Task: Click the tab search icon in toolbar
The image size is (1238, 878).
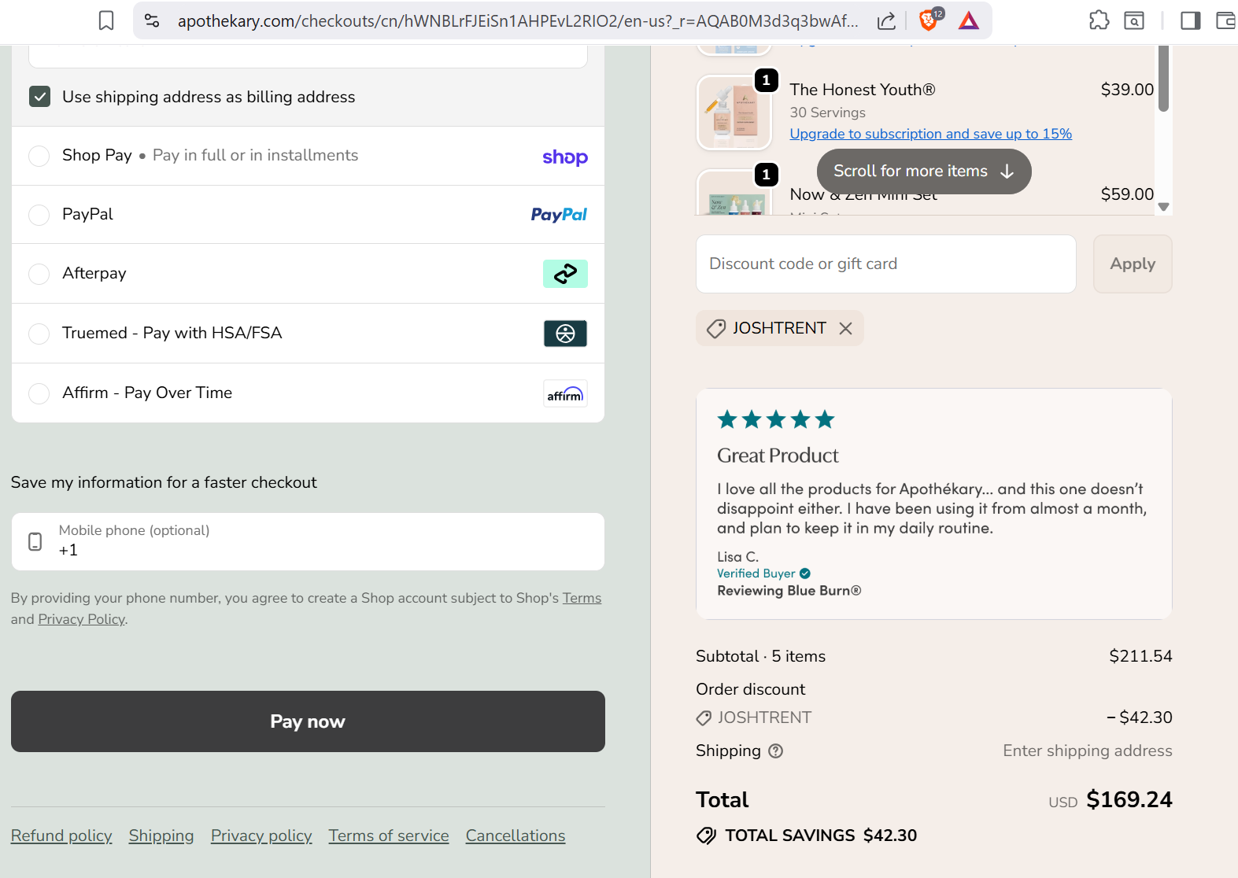Action: point(1134,20)
